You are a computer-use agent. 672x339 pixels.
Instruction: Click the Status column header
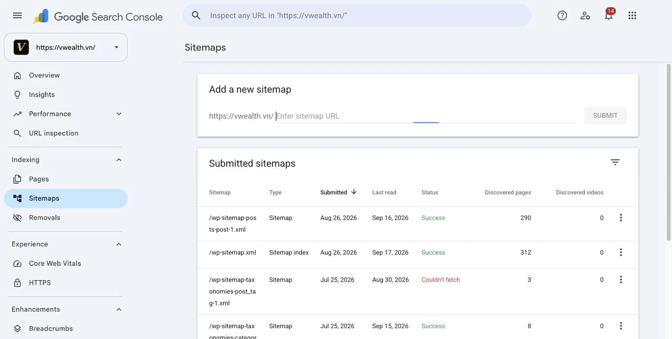point(430,192)
